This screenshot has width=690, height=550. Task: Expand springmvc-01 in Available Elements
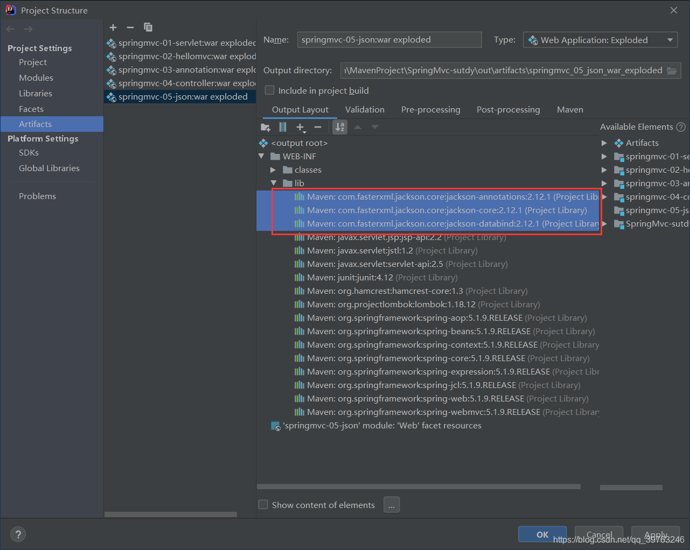click(x=604, y=157)
